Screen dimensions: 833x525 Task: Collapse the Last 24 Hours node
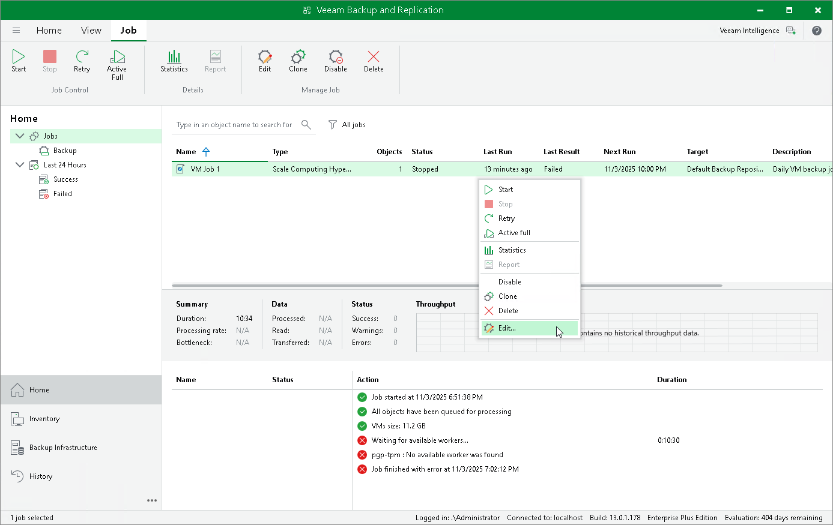coord(20,165)
